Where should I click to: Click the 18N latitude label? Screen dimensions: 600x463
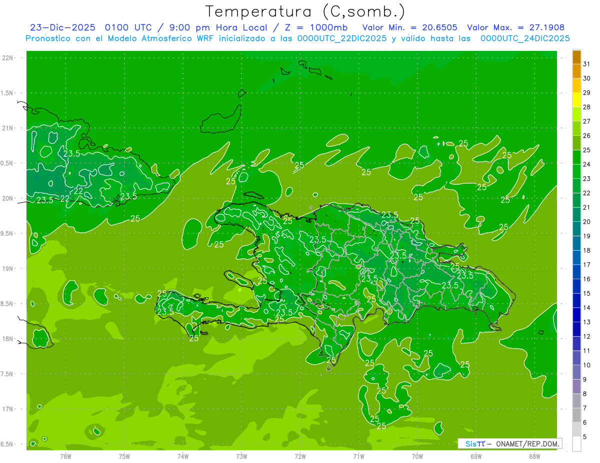8,339
